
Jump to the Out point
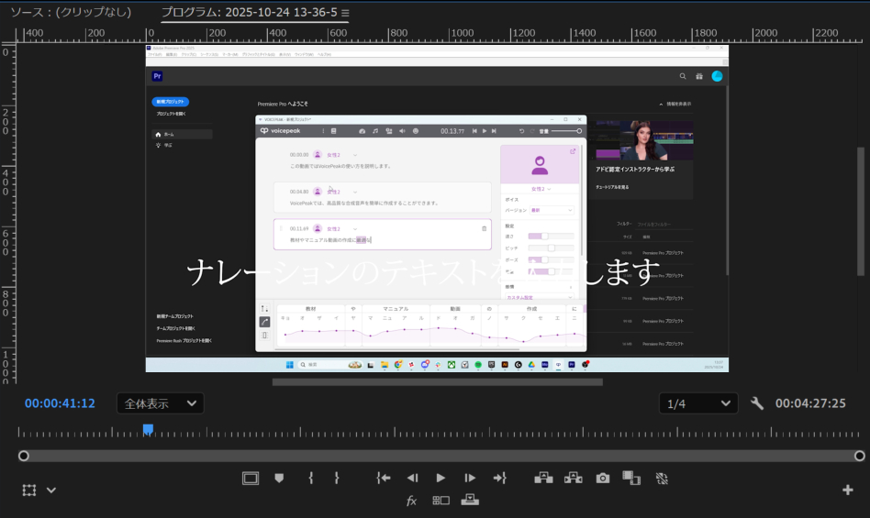[x=499, y=478]
